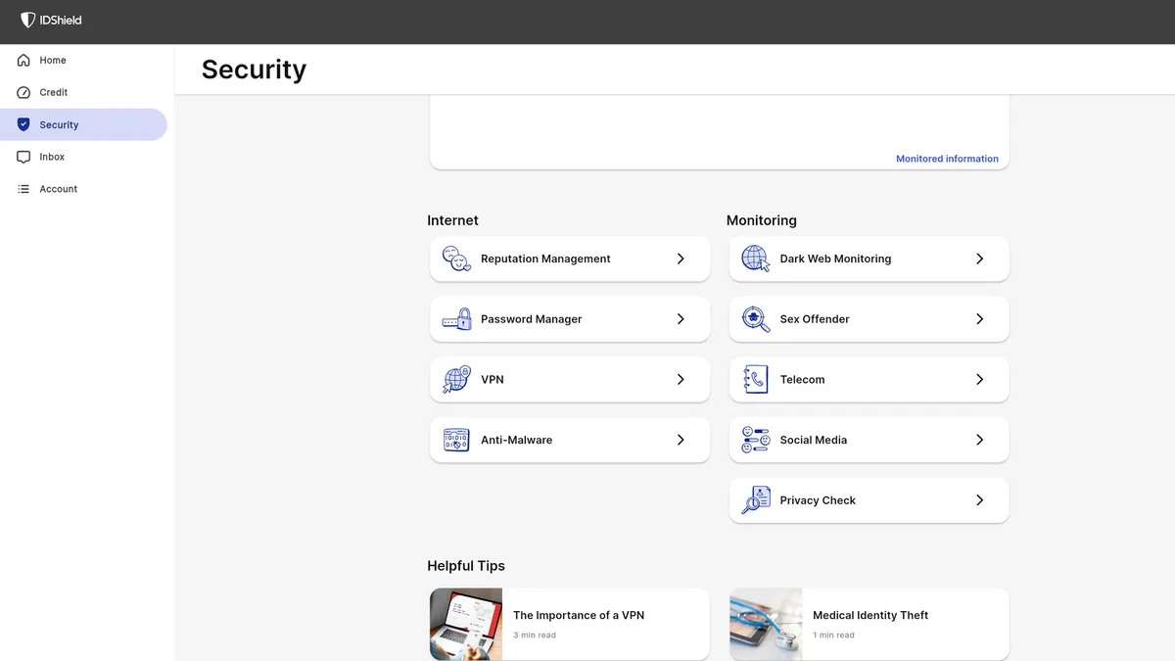Select the VPN globe icon
Screen dimensions: 1175x661
point(455,379)
